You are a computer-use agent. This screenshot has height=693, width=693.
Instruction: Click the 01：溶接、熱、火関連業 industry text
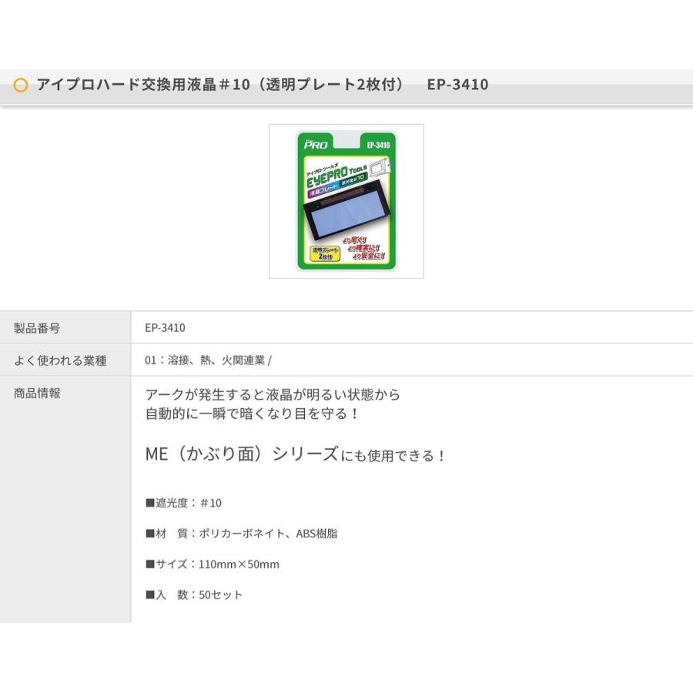pyautogui.click(x=207, y=360)
